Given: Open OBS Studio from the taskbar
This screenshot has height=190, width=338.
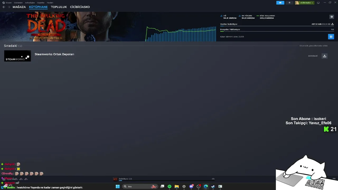Looking at the screenshot, I should (x=199, y=187).
